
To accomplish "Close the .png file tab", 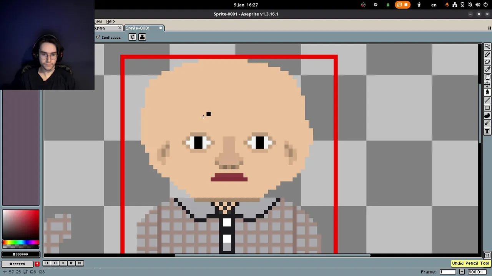I will click(x=120, y=28).
